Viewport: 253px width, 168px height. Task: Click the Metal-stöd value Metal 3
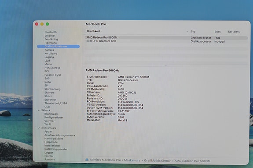122,120
